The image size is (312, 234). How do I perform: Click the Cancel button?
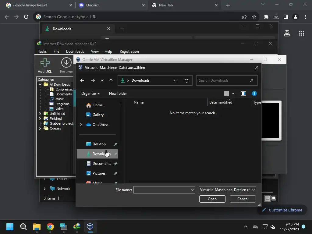pos(243,199)
